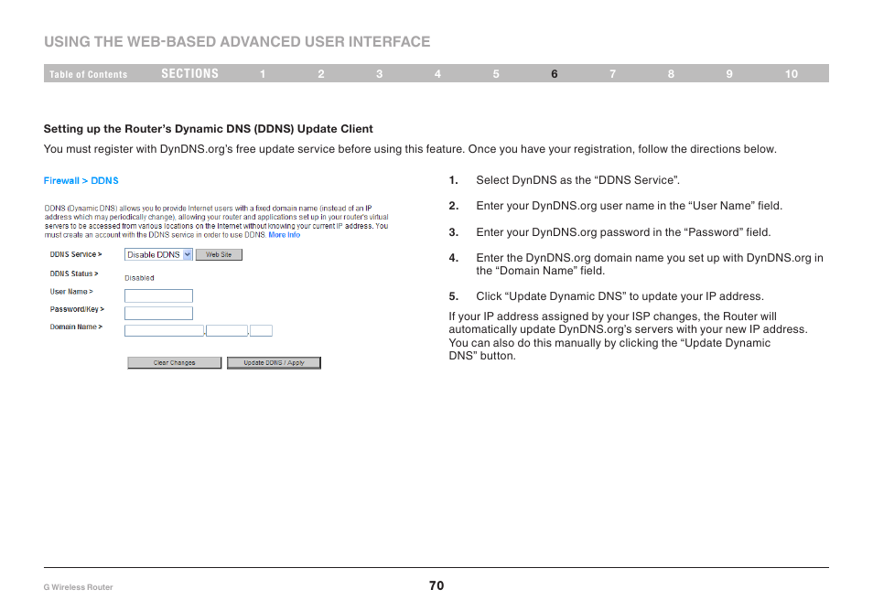Click the G Wireless Router footer text
This screenshot has height=611, width=873.
(78, 587)
